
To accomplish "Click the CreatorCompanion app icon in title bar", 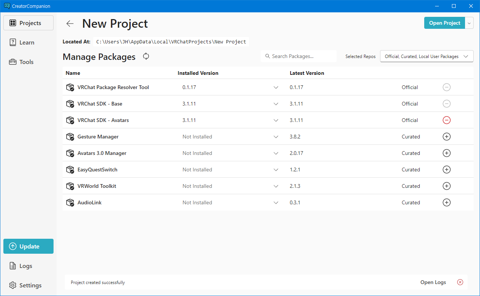I will (x=7, y=6).
